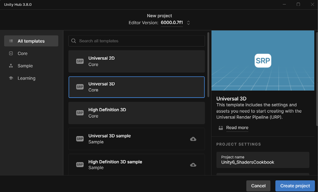
Task: Click the template list scrollbar
Action: [x=208, y=65]
